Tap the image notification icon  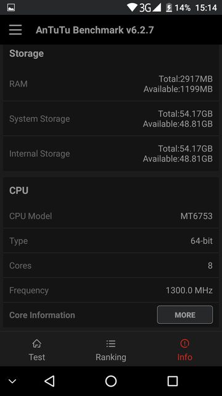pos(11,7)
